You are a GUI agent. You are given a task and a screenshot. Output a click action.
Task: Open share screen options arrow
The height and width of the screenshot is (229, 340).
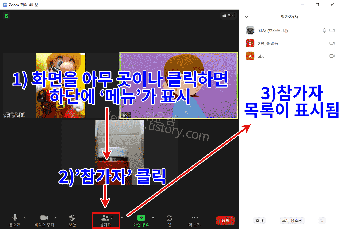[153, 218]
